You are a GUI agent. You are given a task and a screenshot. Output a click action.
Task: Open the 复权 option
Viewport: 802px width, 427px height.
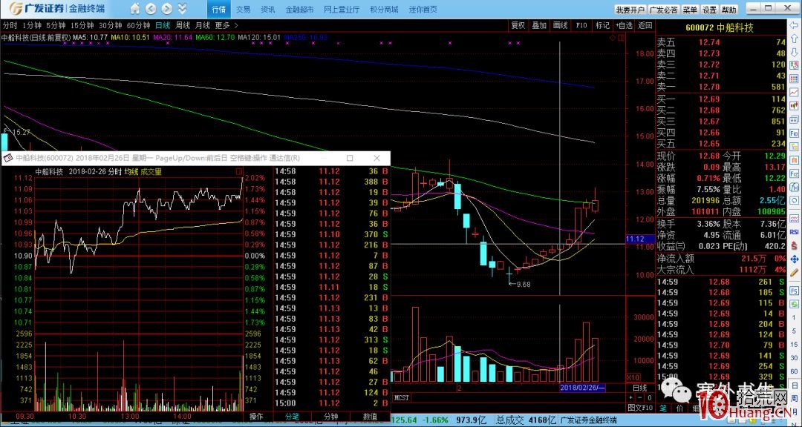pyautogui.click(x=518, y=25)
